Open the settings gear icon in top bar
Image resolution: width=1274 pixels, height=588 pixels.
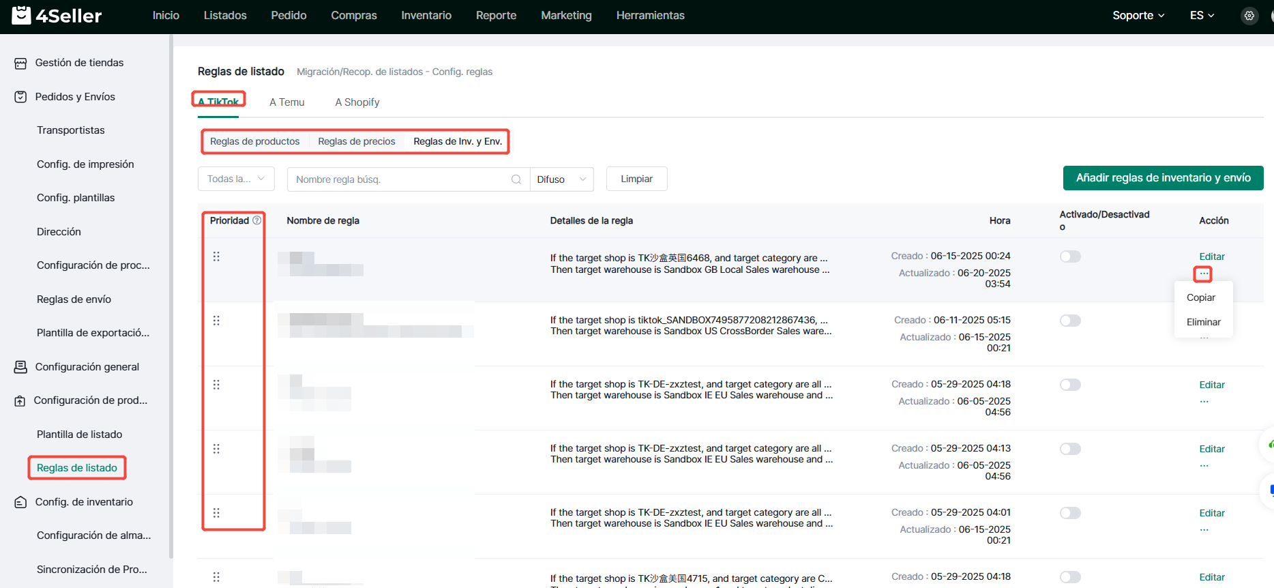(x=1249, y=16)
